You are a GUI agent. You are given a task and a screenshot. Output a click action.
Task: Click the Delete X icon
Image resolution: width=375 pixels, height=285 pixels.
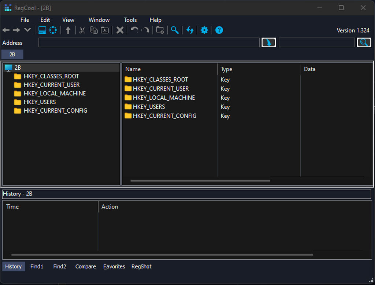[x=120, y=30]
